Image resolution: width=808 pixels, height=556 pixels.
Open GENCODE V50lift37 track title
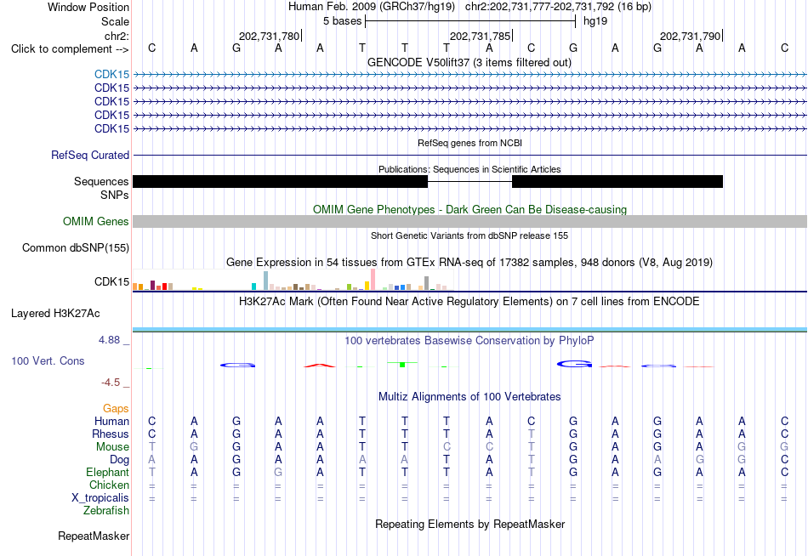click(469, 63)
